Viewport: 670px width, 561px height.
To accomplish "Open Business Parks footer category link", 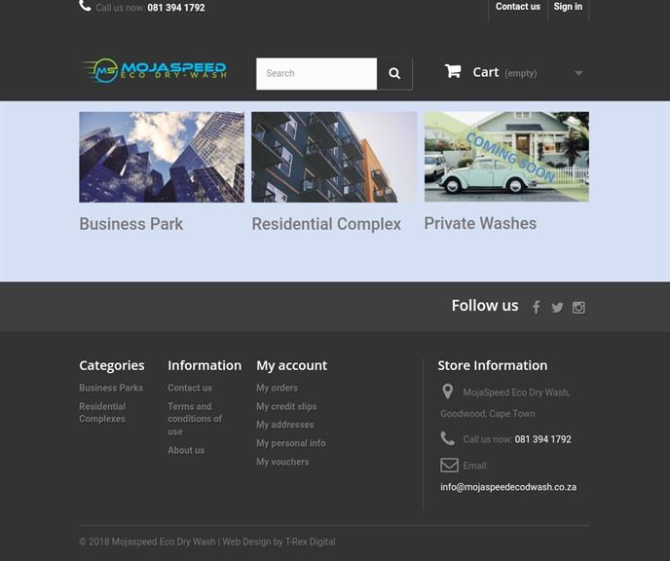I will pos(111,388).
